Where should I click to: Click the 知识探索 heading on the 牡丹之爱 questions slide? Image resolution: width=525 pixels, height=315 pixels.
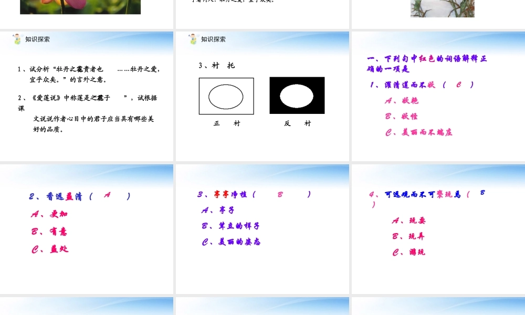click(x=37, y=39)
